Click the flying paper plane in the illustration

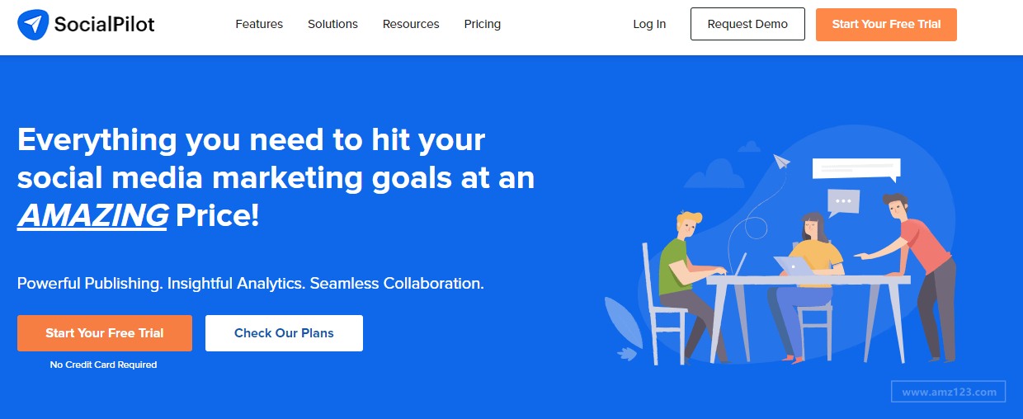[x=780, y=162]
